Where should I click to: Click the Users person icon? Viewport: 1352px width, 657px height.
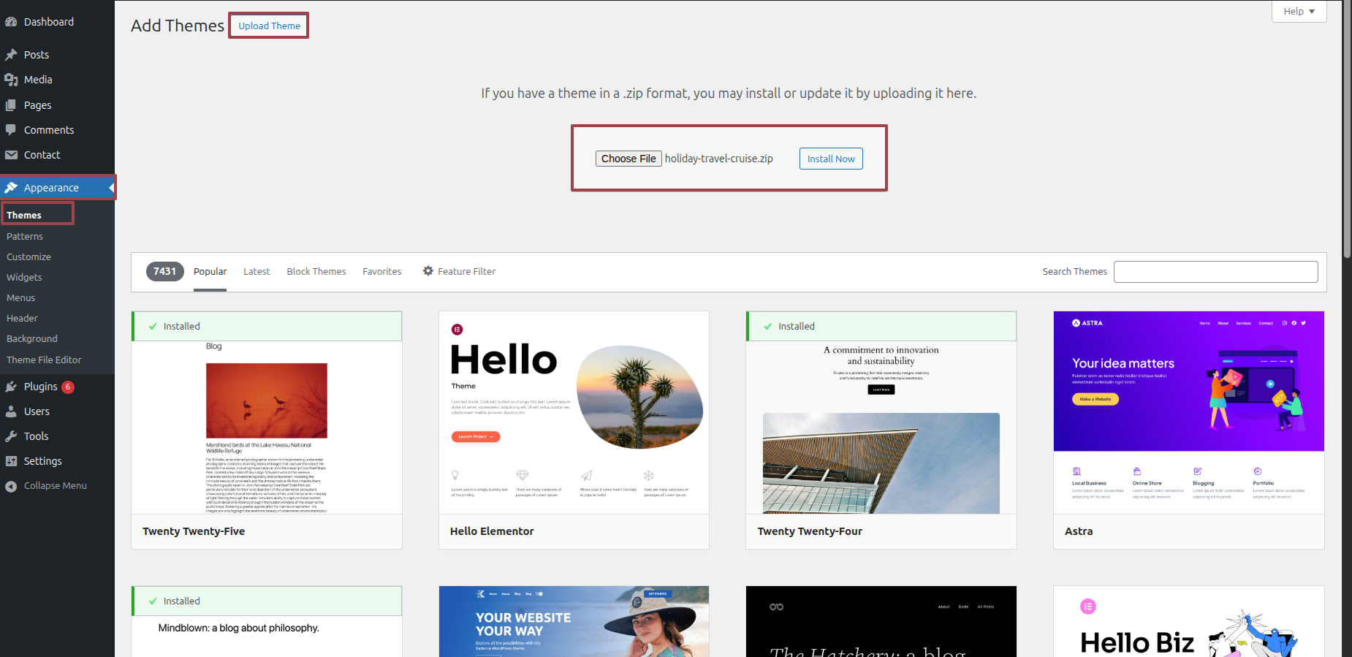[x=11, y=411]
